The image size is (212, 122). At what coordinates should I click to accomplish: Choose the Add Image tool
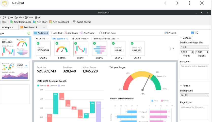click(71, 33)
